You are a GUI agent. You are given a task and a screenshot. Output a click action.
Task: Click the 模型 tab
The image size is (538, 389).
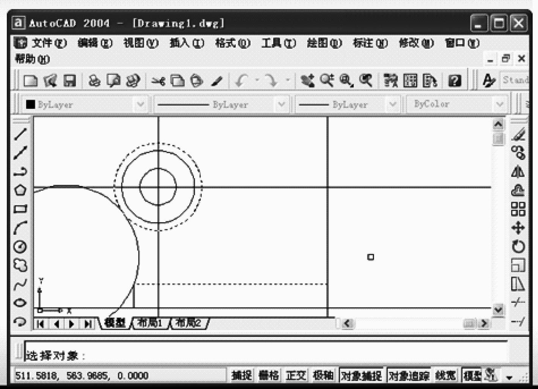pos(115,323)
